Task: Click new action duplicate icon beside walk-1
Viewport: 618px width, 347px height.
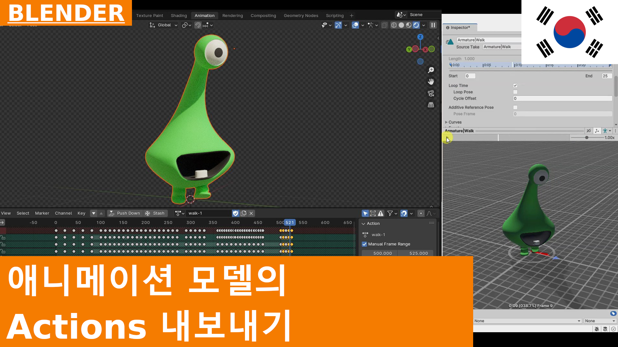Action: (x=244, y=213)
